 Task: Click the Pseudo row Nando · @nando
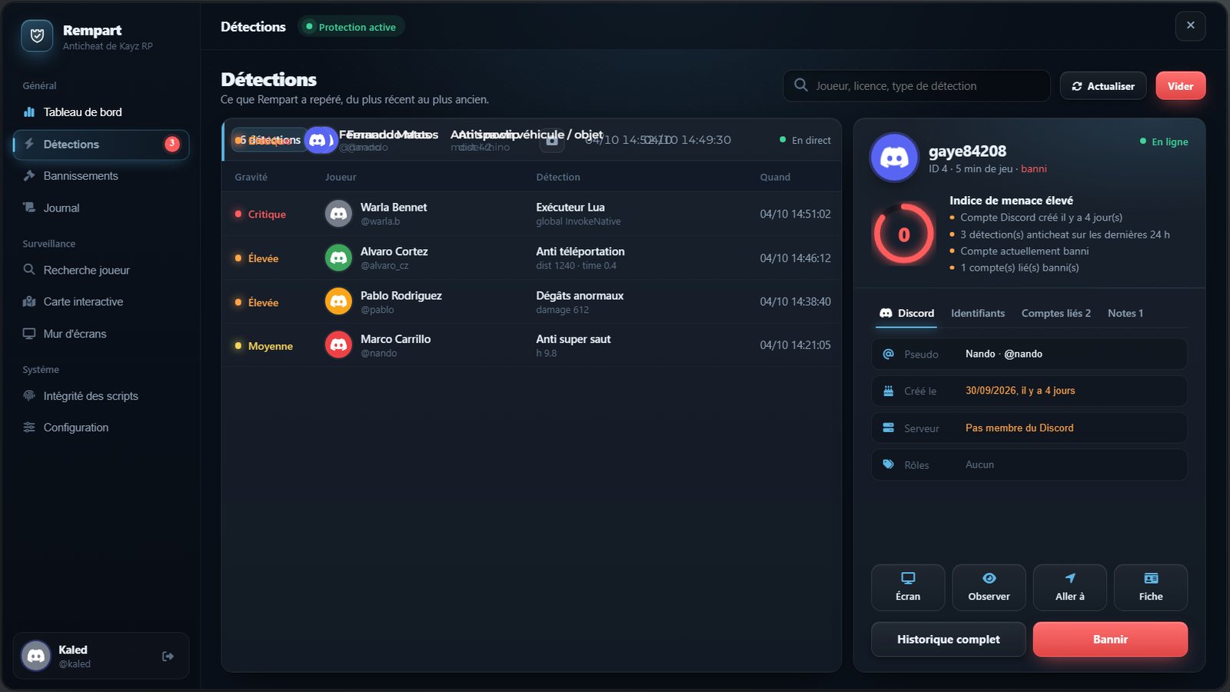[x=1029, y=354]
